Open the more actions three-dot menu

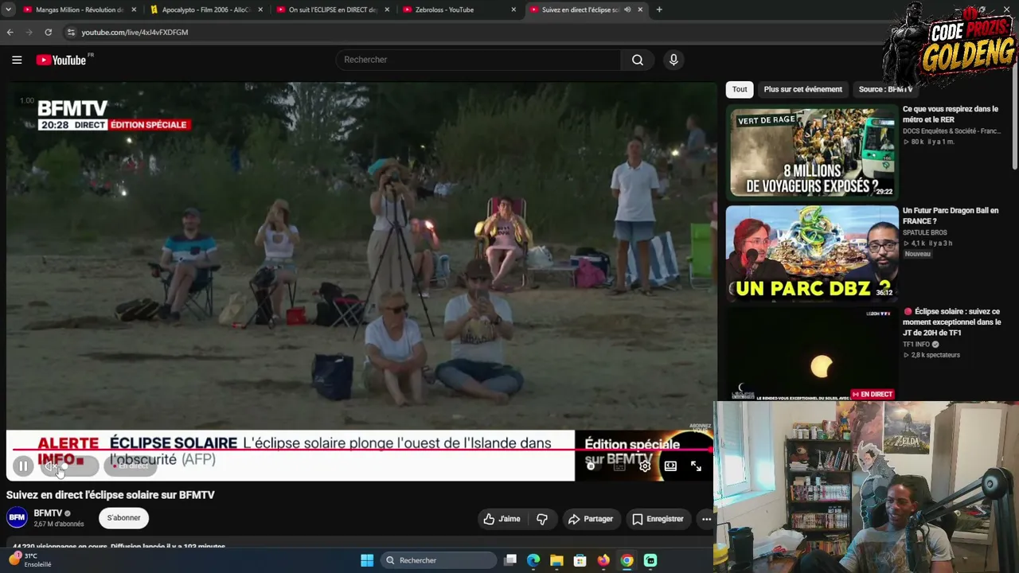pos(706,519)
